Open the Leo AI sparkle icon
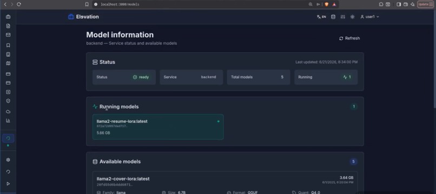436x194 pixels. click(x=413, y=4)
